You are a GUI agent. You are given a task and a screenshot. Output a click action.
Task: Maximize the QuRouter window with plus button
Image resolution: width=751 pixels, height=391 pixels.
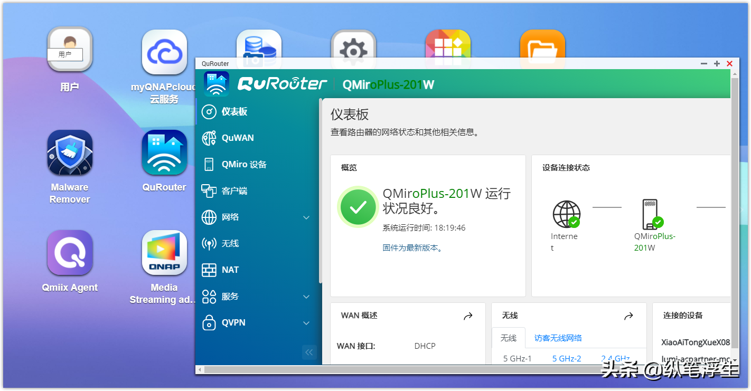pyautogui.click(x=717, y=64)
